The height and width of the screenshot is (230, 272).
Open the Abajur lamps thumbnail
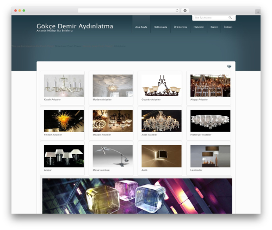click(64, 156)
